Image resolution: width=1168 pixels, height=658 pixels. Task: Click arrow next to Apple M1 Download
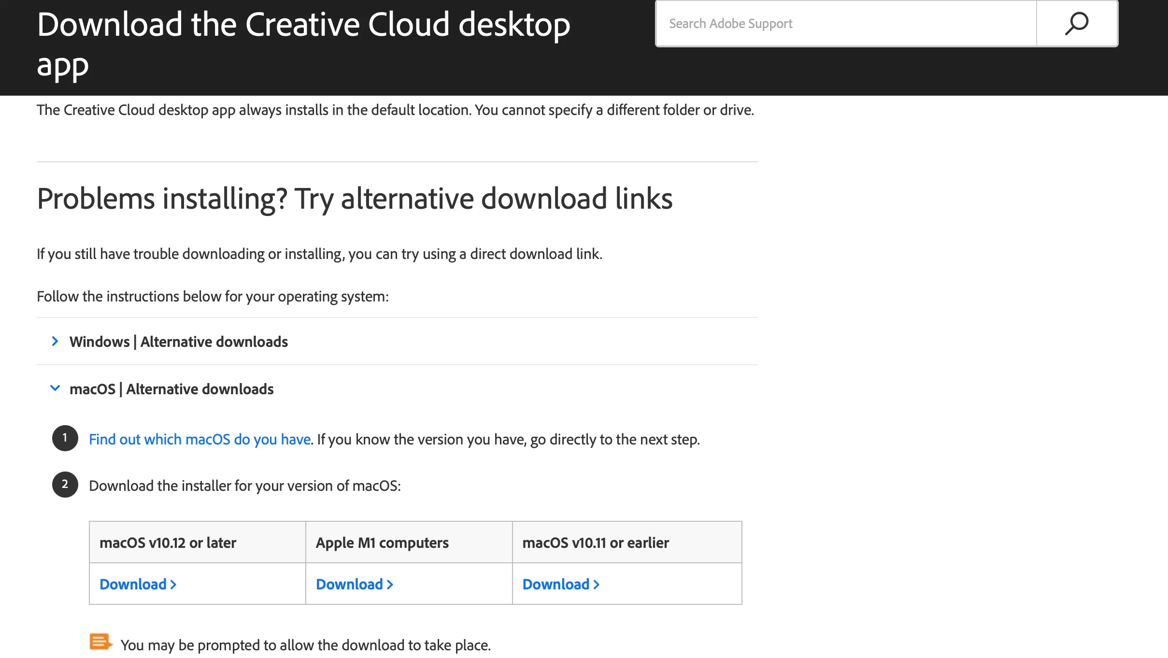pyautogui.click(x=390, y=585)
